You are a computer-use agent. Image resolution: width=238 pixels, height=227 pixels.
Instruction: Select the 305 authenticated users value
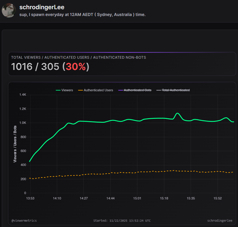(50, 67)
